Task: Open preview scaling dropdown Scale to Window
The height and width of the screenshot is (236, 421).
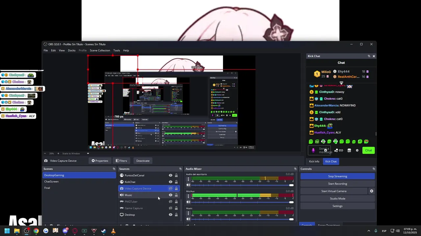Action: [76, 153]
